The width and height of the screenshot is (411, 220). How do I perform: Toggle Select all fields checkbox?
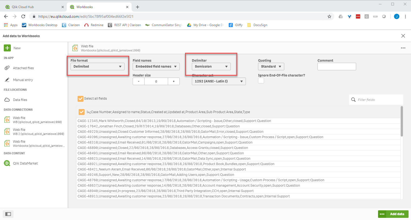[x=81, y=99]
